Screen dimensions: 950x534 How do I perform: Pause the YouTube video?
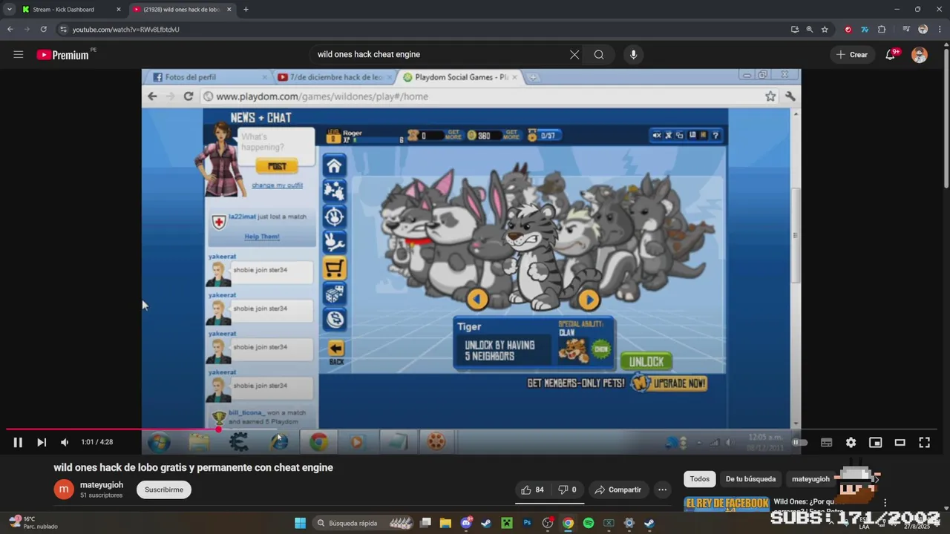(18, 442)
